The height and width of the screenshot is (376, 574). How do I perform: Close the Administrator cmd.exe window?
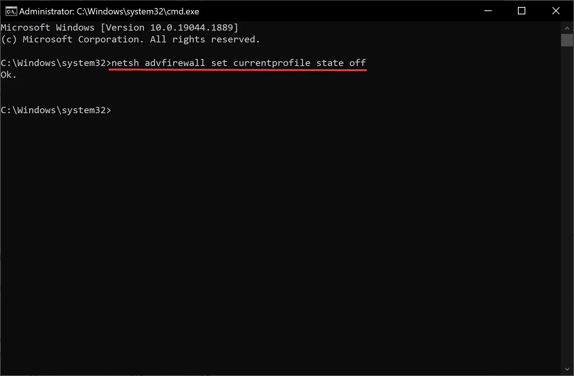(x=556, y=11)
